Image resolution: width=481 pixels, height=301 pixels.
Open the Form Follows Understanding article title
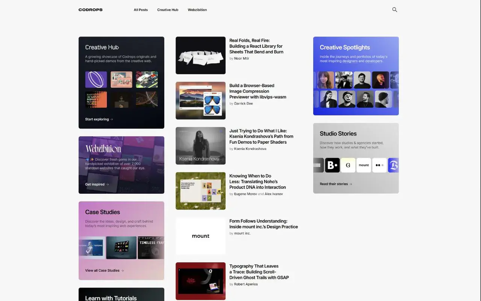click(263, 224)
